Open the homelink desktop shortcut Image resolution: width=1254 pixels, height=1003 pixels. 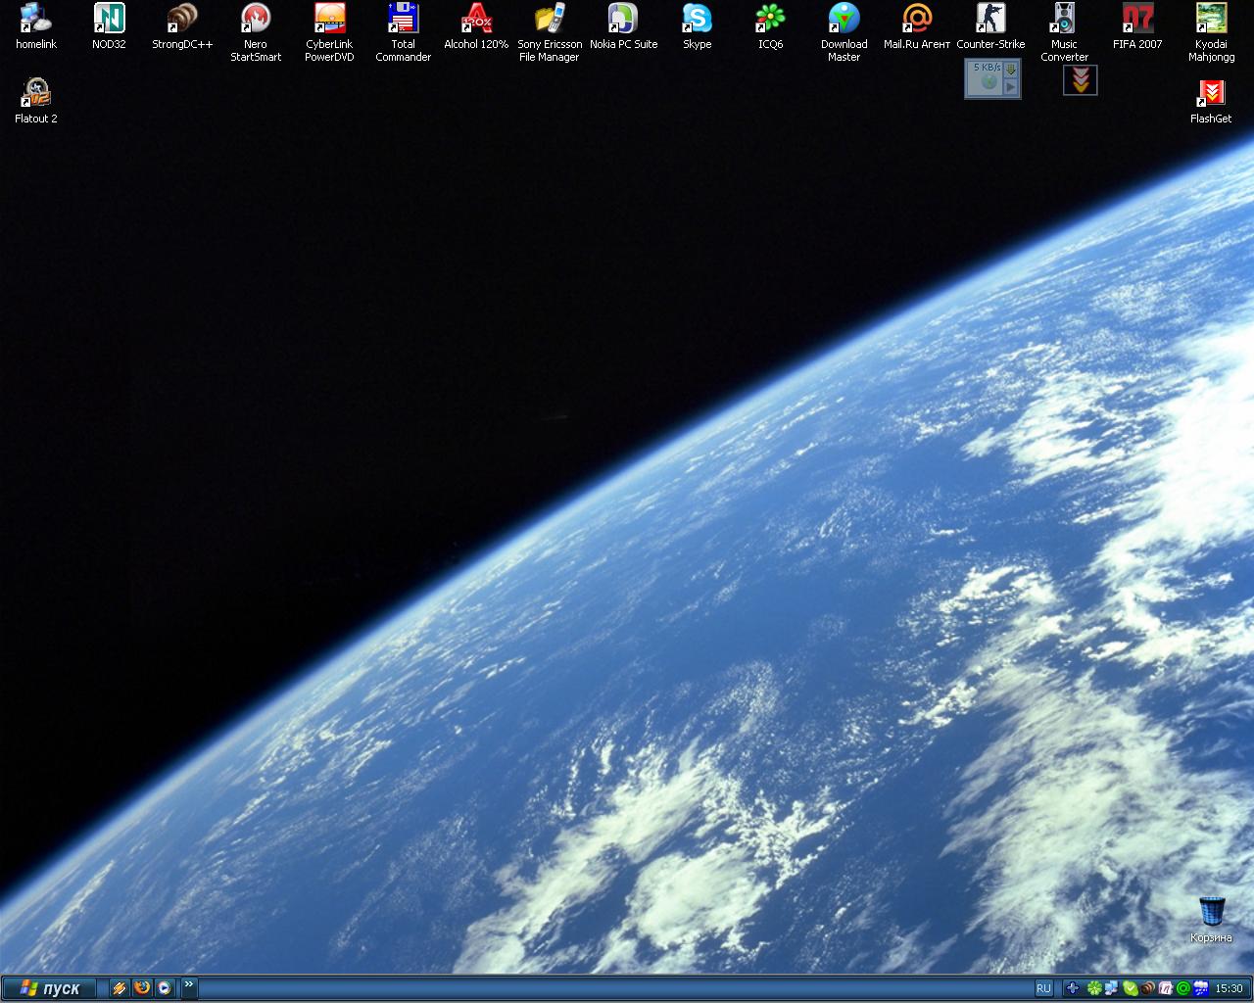coord(36,26)
